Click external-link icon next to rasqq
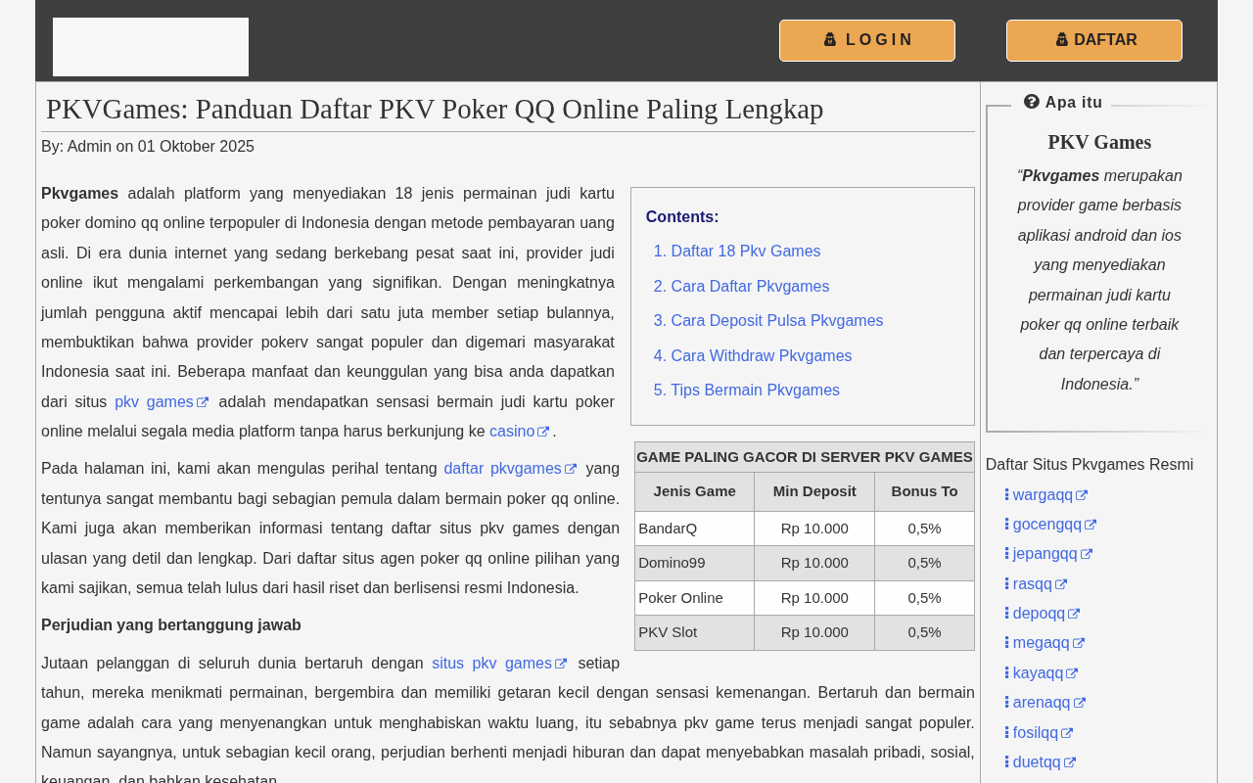1253x783 pixels. pos(1061,584)
